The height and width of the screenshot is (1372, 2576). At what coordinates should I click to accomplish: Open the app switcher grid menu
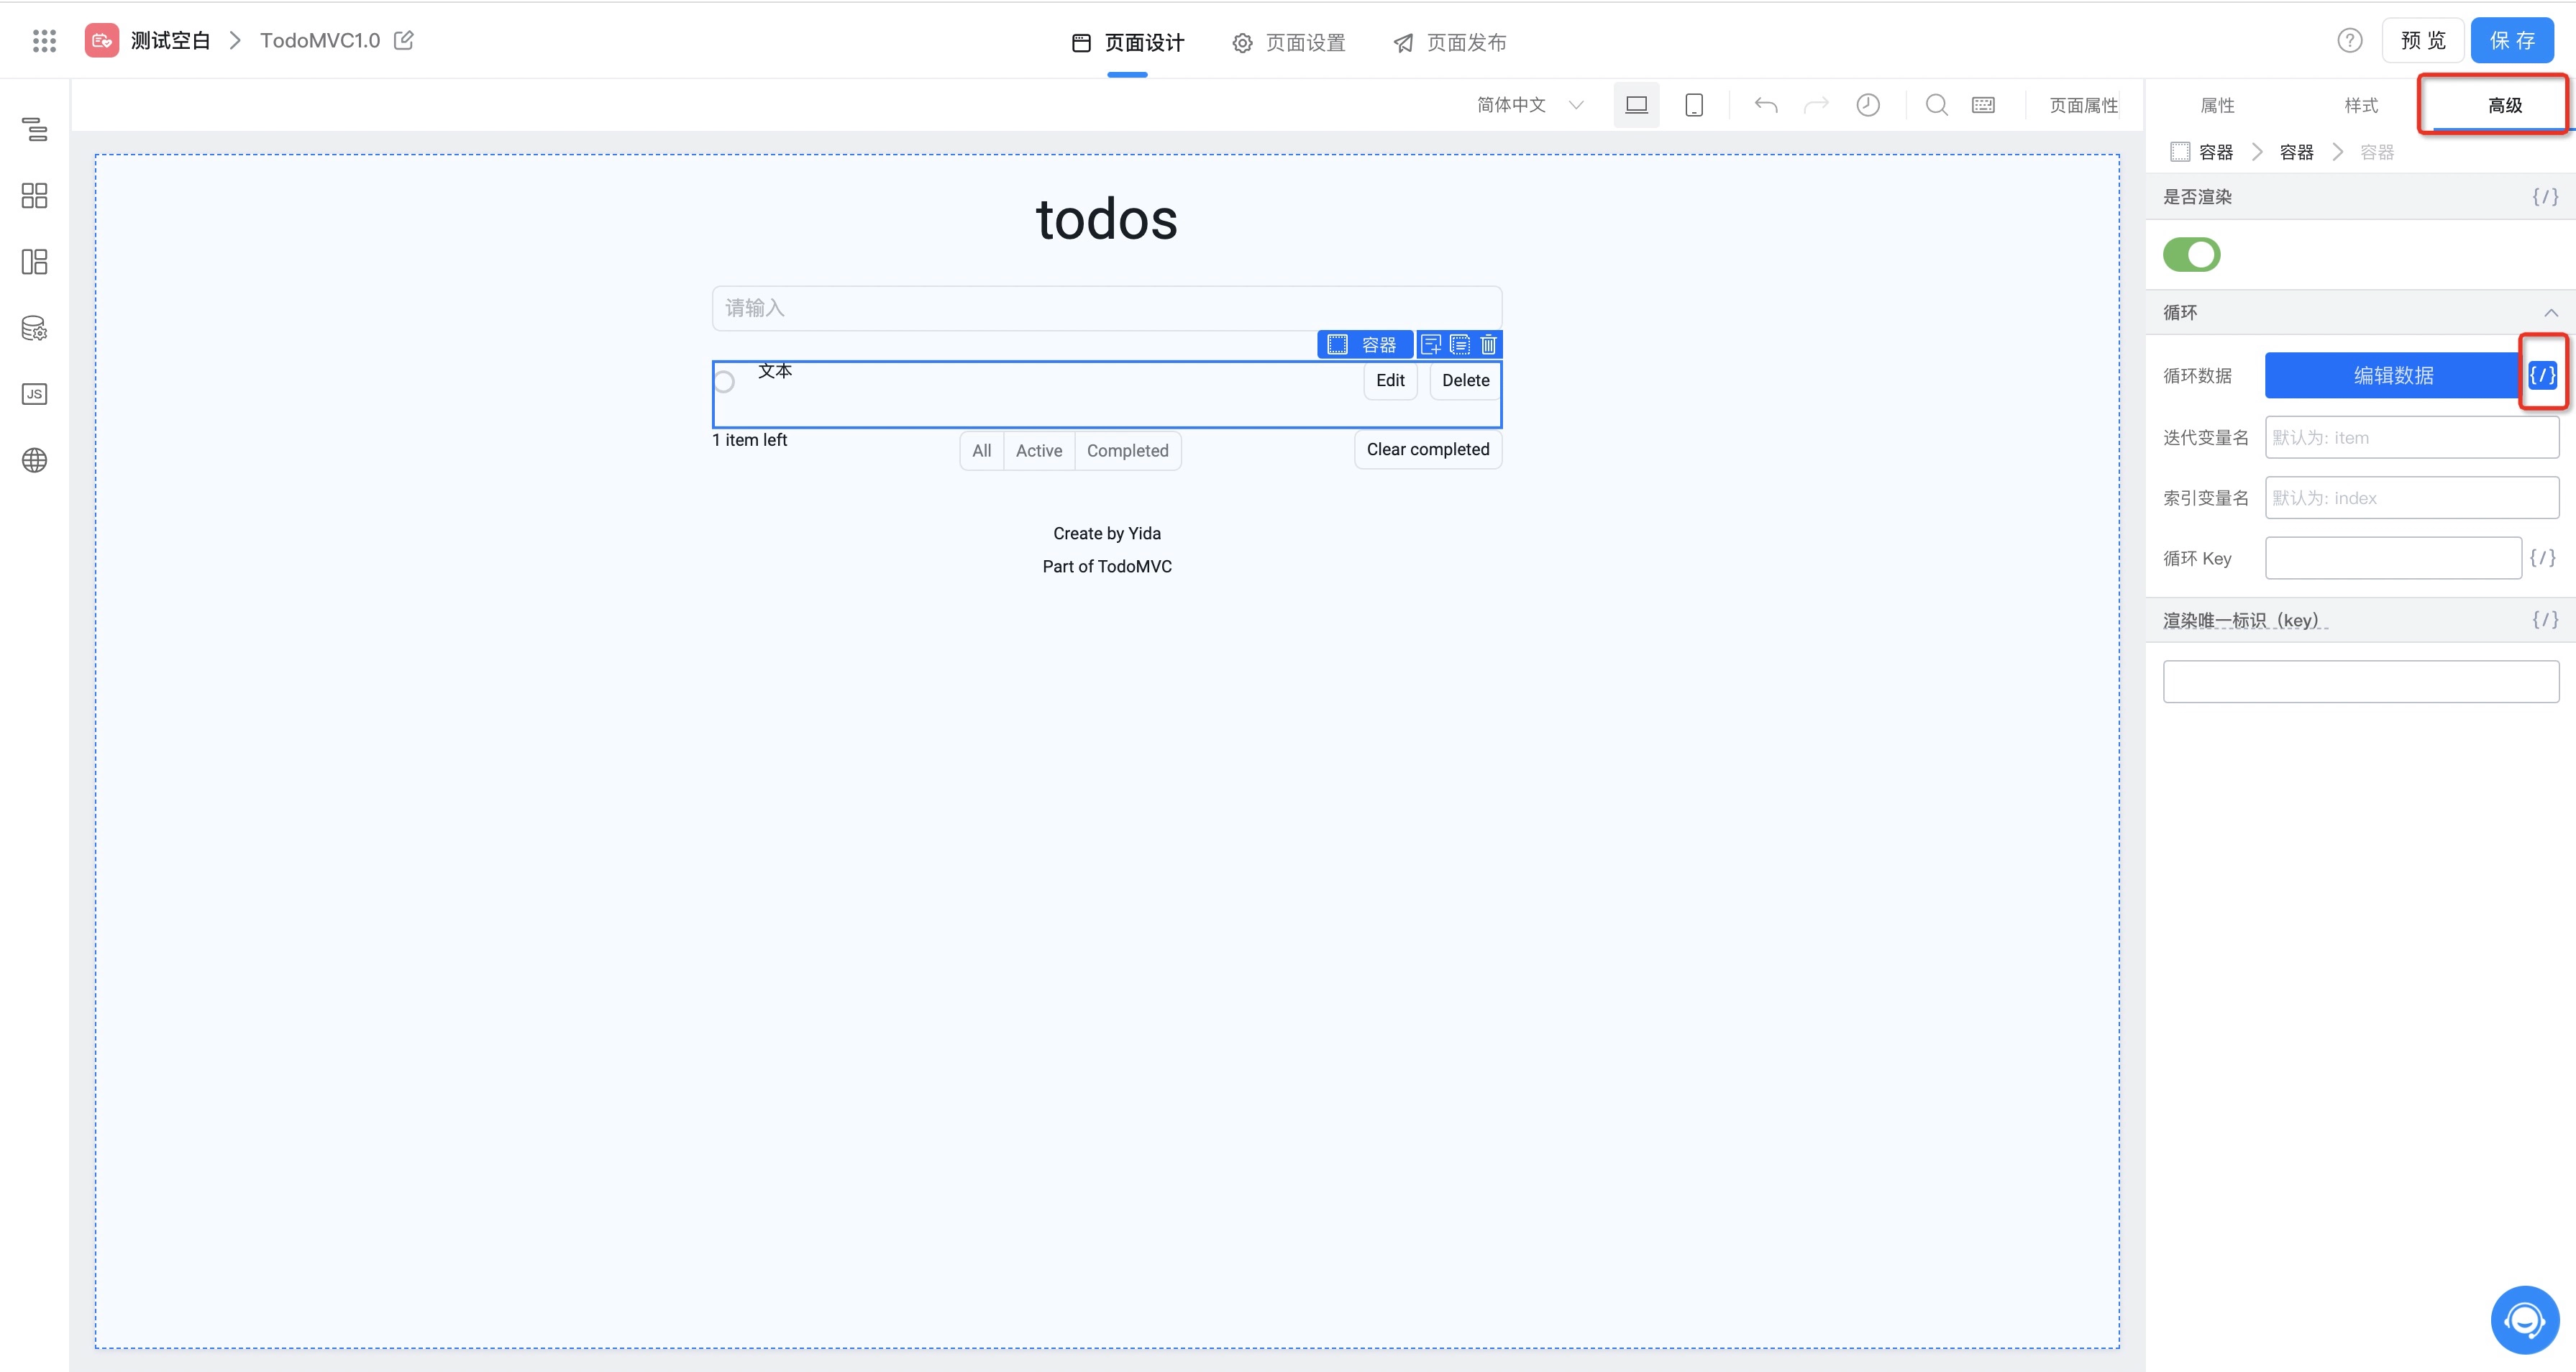coord(44,41)
